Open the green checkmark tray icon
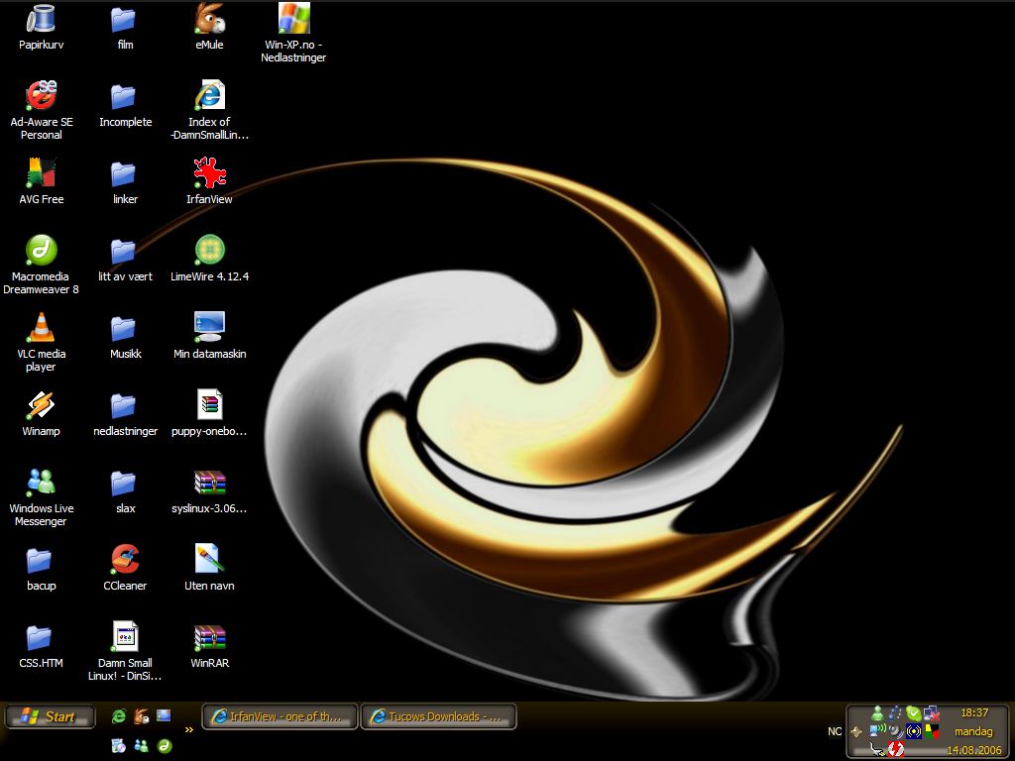This screenshot has width=1015, height=761. (913, 713)
